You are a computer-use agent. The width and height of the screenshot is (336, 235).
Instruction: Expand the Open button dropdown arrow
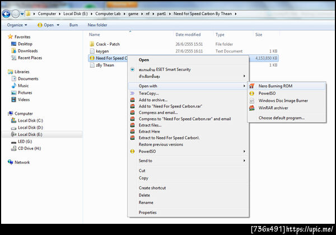(58, 25)
